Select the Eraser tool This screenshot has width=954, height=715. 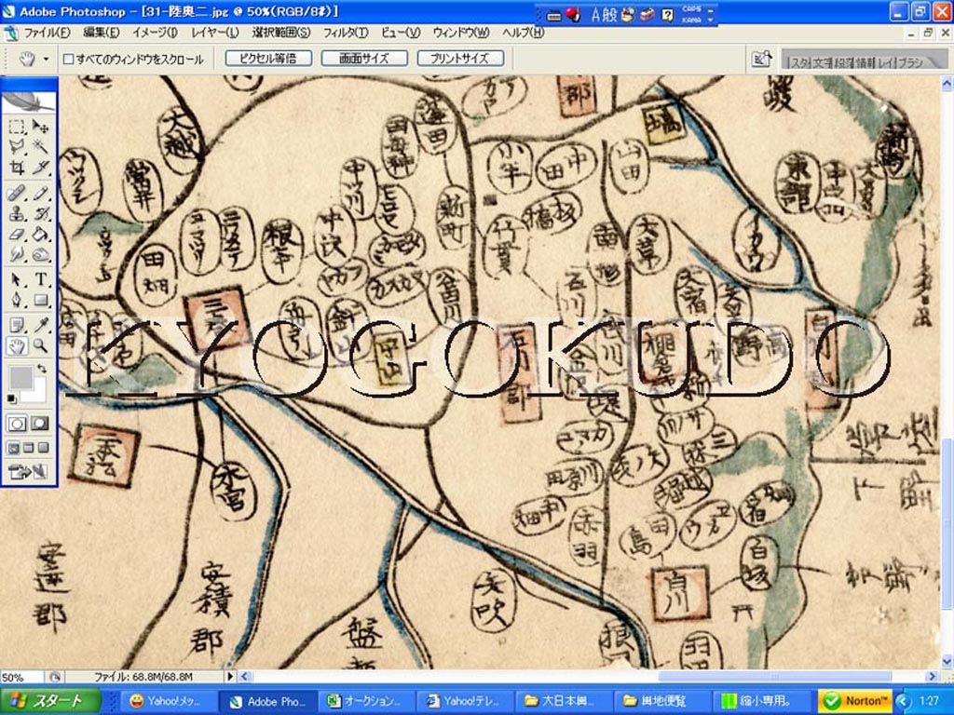17,234
